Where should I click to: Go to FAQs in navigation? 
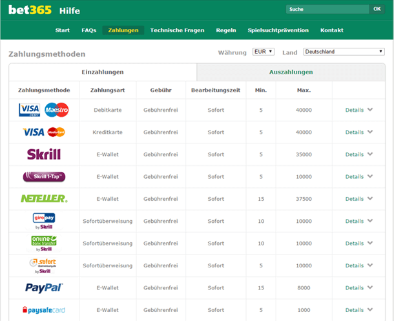click(89, 30)
